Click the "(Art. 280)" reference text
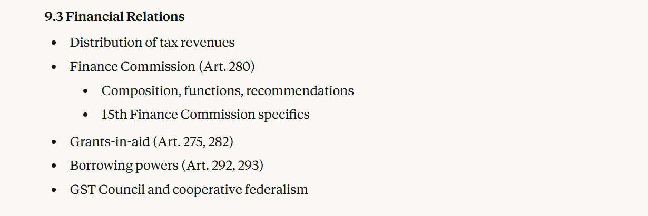This screenshot has height=216, width=648. (x=227, y=67)
